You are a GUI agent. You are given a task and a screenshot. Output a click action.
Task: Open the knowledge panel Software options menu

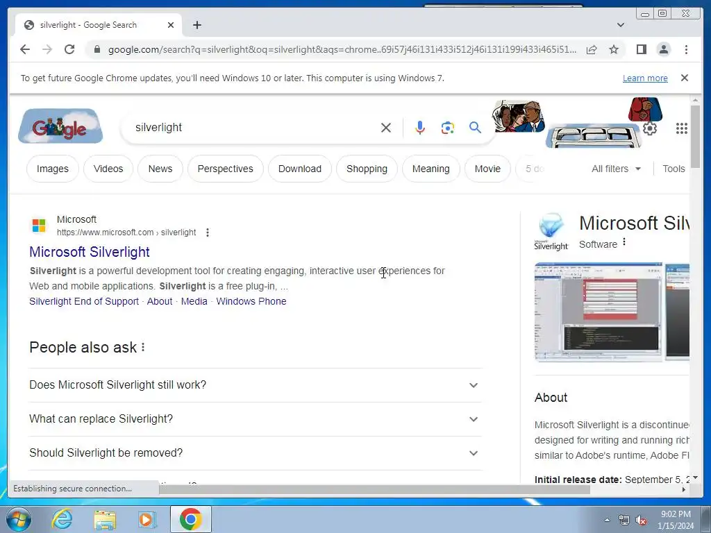(624, 242)
